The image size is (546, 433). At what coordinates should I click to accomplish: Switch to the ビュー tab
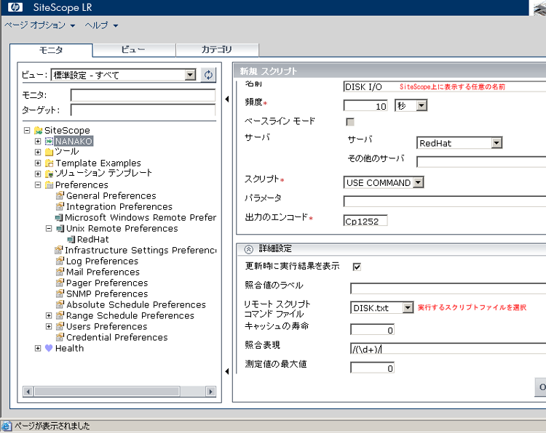click(x=134, y=49)
